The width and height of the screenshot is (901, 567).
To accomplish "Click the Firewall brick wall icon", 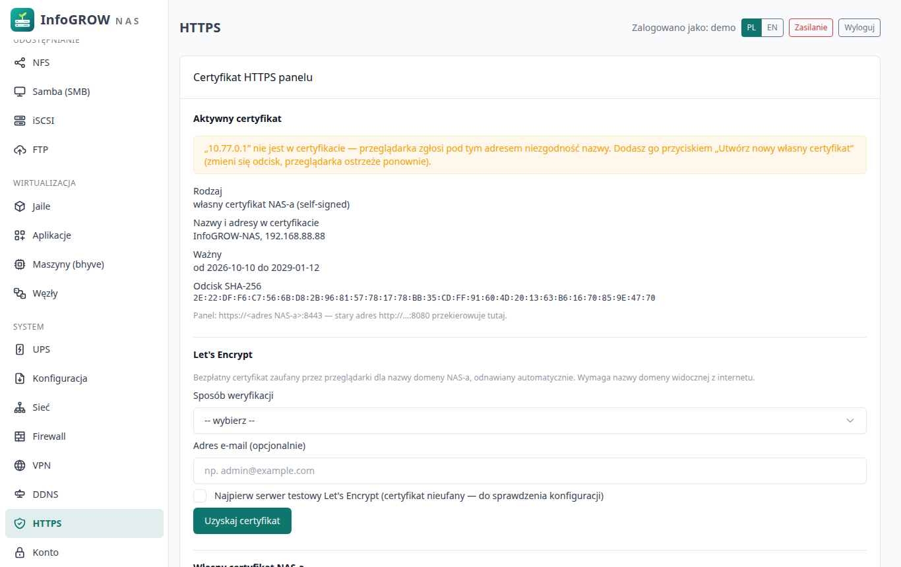I will pos(20,436).
